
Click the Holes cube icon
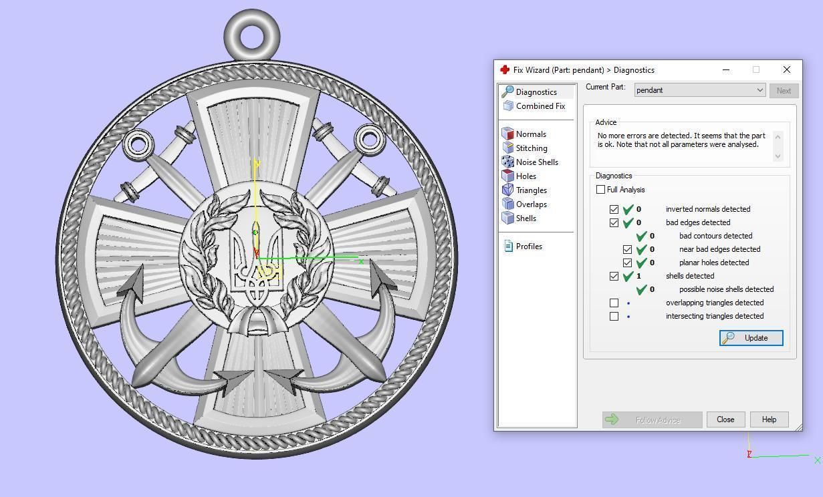pyautogui.click(x=507, y=176)
